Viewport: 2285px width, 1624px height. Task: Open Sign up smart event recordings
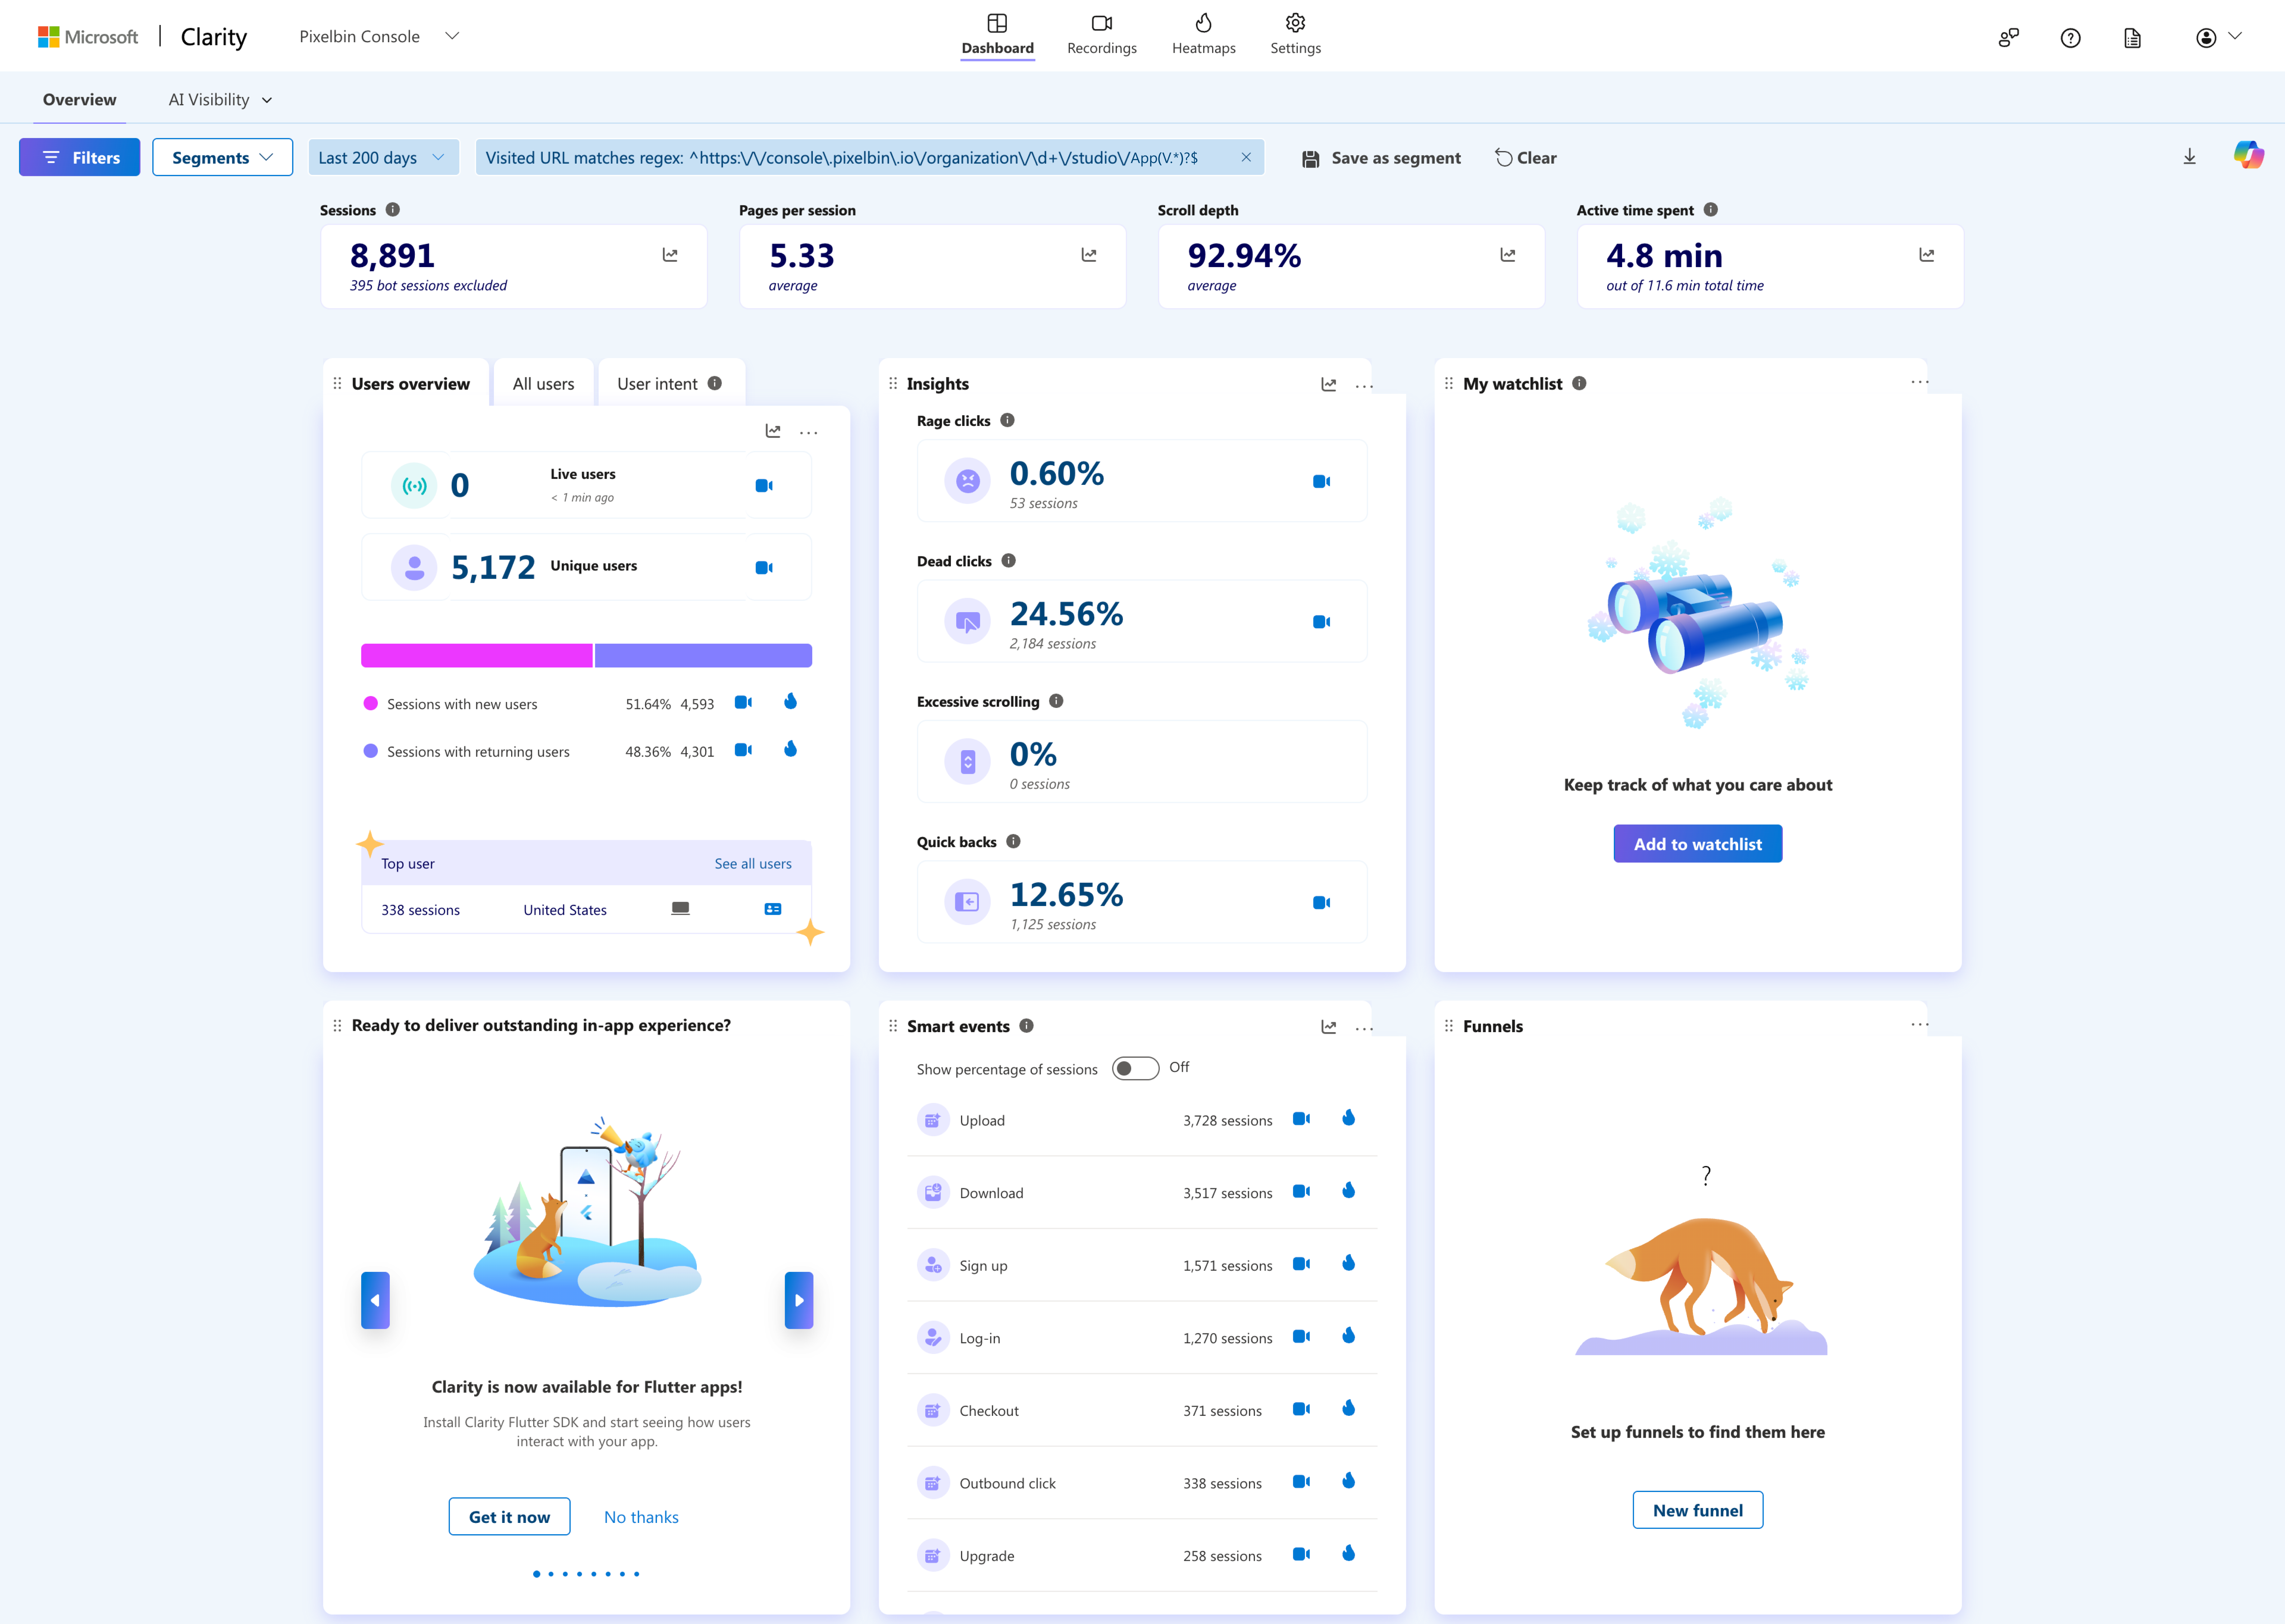tap(1301, 1264)
